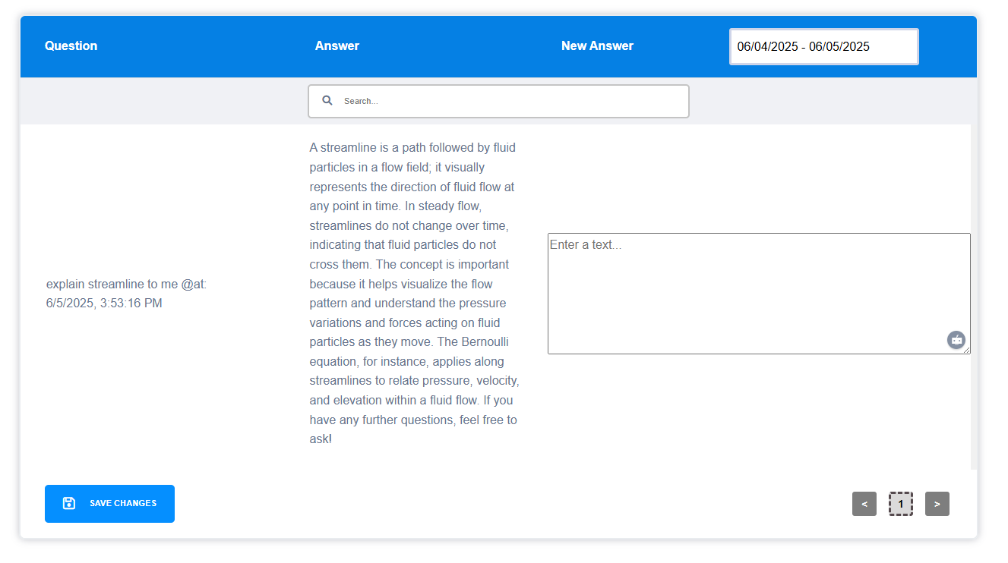Click the 6/5/2025, 3:53:16 PM timestamp
Image resolution: width=1008 pixels, height=563 pixels.
(x=104, y=304)
